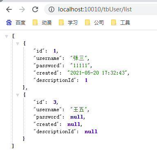This screenshot has height=156, width=157.
Task: Click the "password" key in second object
Action: pyautogui.click(x=48, y=117)
